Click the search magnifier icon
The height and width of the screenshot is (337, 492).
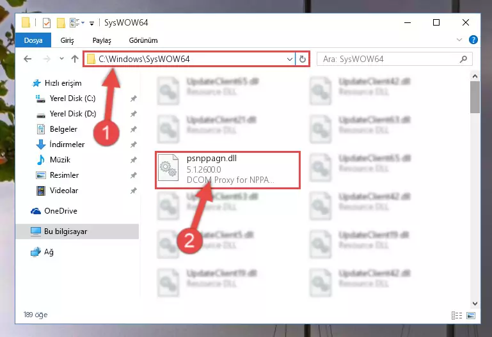[x=463, y=59]
